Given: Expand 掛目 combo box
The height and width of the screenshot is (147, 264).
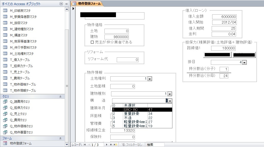Looking at the screenshot, I should coord(244,62).
